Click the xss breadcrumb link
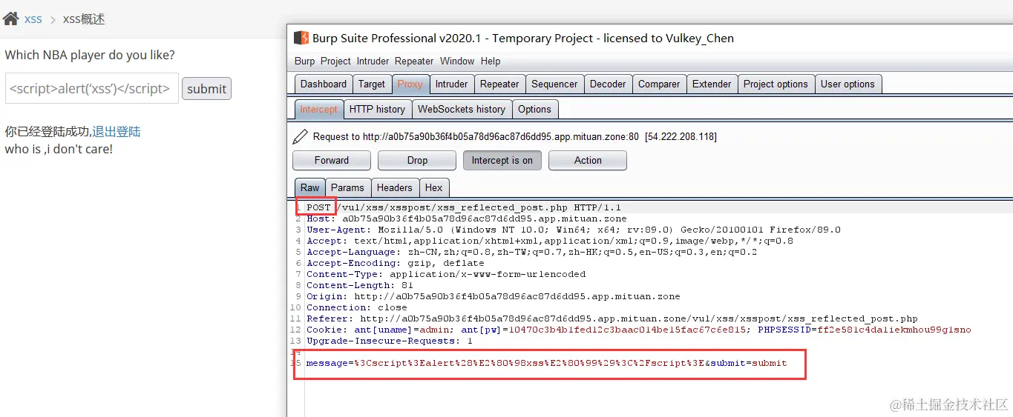This screenshot has height=417, width=1013. point(33,19)
